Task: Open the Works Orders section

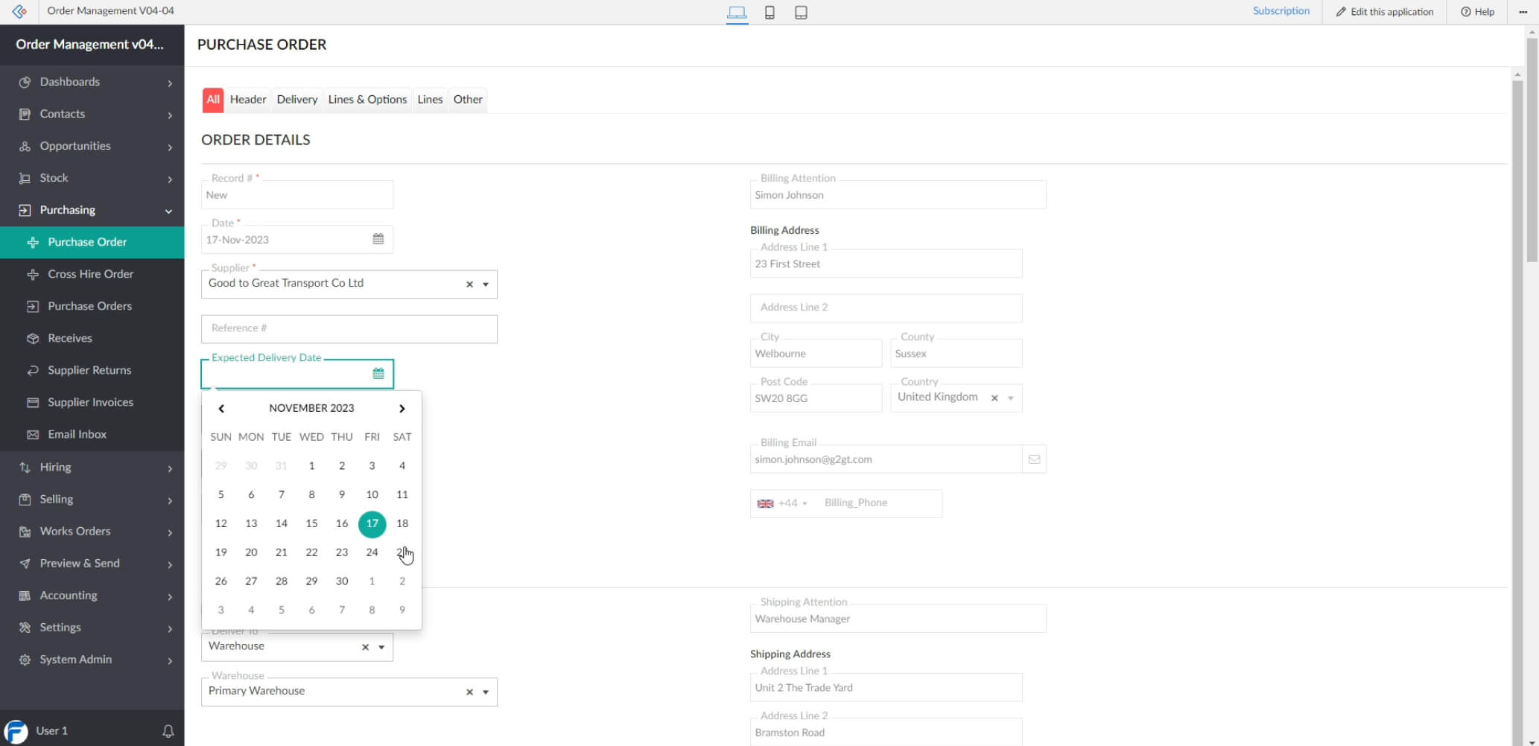Action: [74, 531]
